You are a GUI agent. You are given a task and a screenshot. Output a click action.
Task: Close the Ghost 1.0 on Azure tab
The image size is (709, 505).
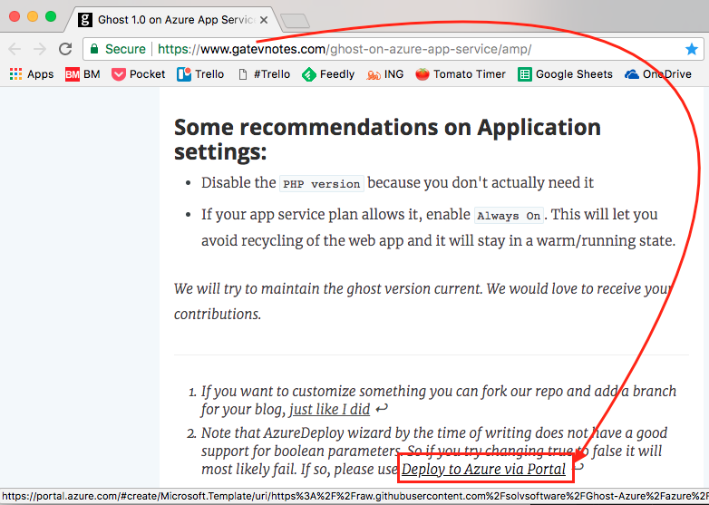click(264, 20)
